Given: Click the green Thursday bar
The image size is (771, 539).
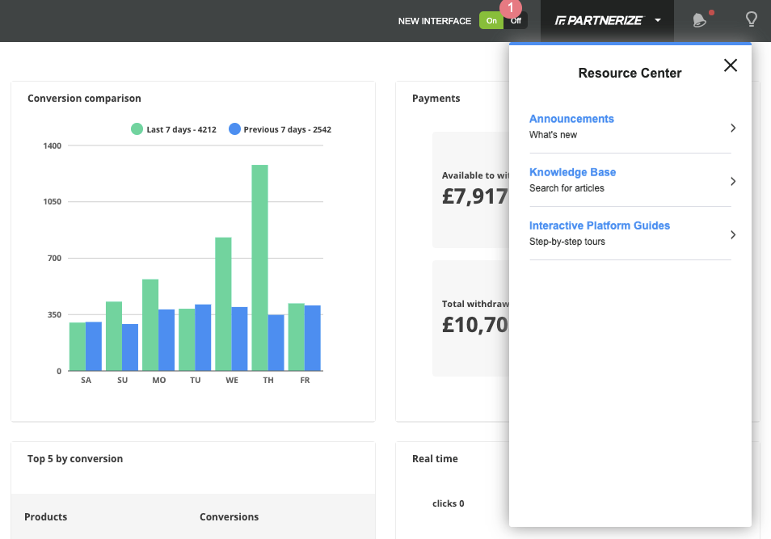Looking at the screenshot, I should point(259,267).
